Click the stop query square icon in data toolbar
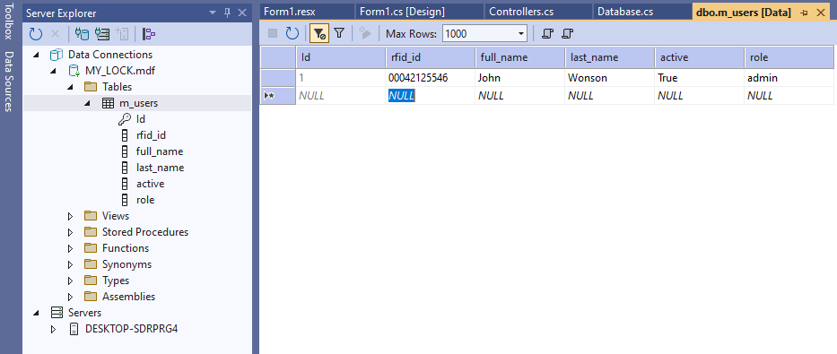 (273, 33)
